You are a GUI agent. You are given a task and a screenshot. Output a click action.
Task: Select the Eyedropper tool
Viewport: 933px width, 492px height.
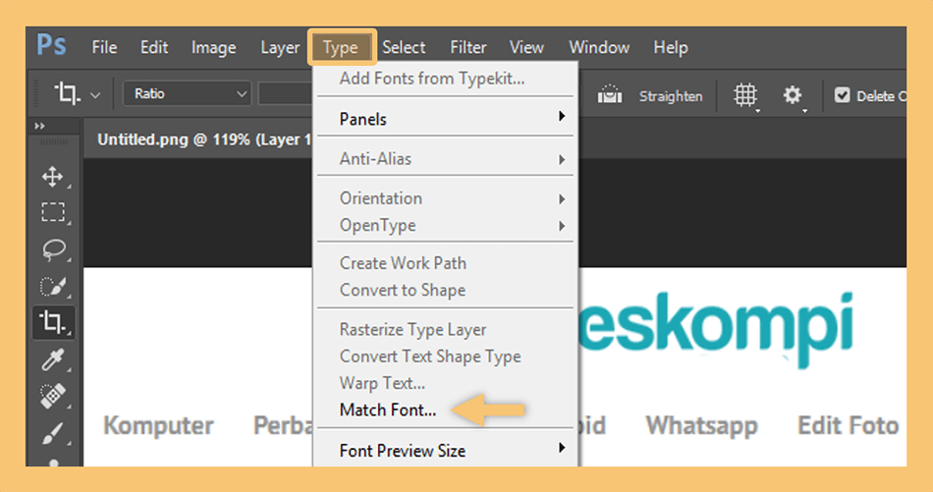tap(53, 359)
